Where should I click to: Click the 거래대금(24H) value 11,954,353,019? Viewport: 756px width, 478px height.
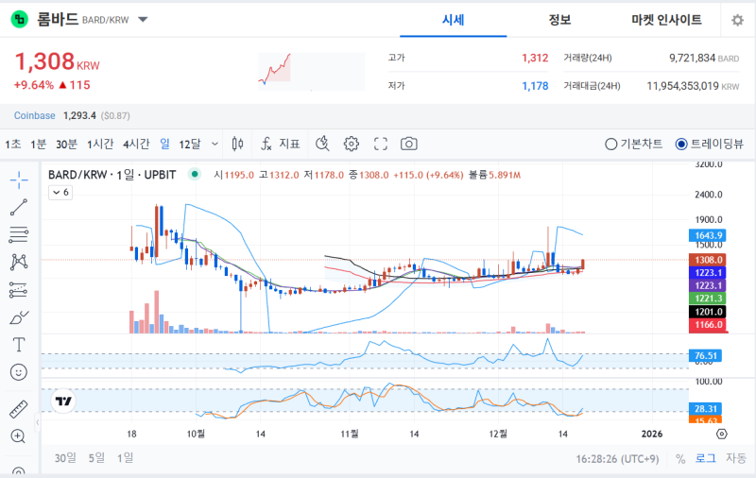pos(682,86)
